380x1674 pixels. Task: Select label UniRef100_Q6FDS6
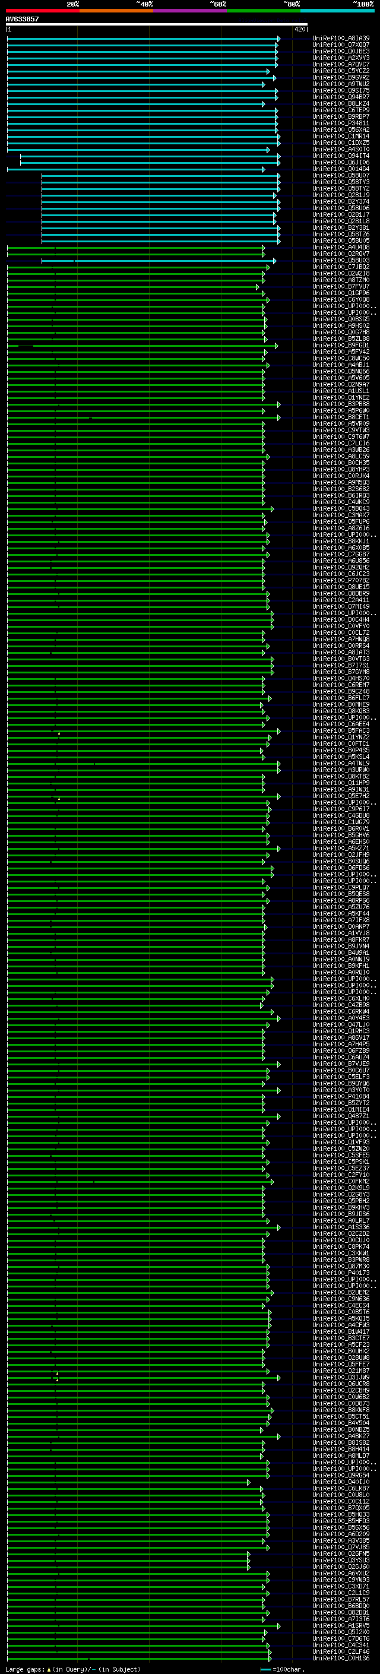341,868
